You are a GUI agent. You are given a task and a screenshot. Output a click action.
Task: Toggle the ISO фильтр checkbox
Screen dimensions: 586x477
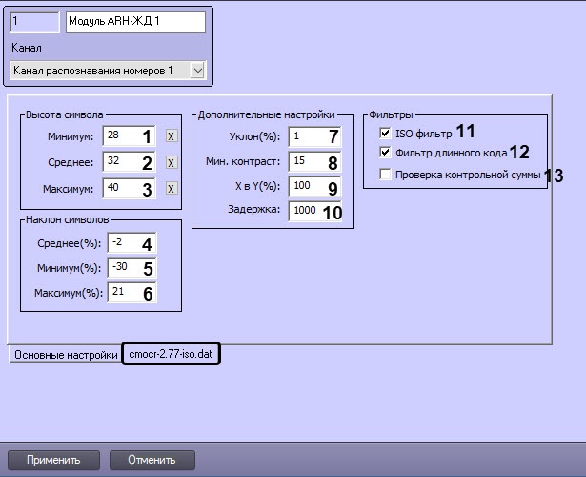(x=385, y=134)
